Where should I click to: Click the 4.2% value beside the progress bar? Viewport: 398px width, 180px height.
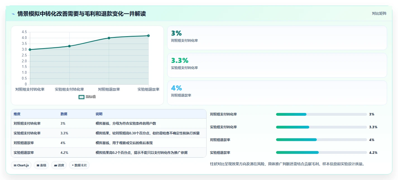tap(373, 153)
